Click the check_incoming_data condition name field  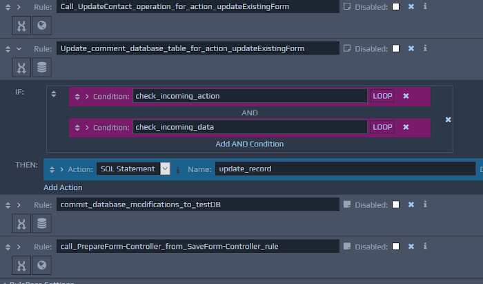[x=250, y=127]
